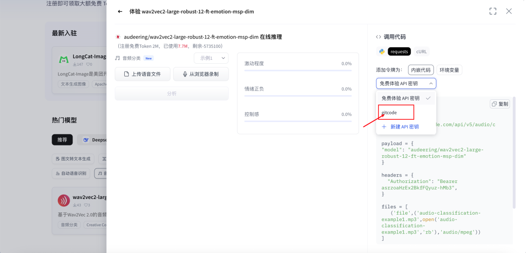
Task: Click the audeering model logo icon
Action: 118,37
